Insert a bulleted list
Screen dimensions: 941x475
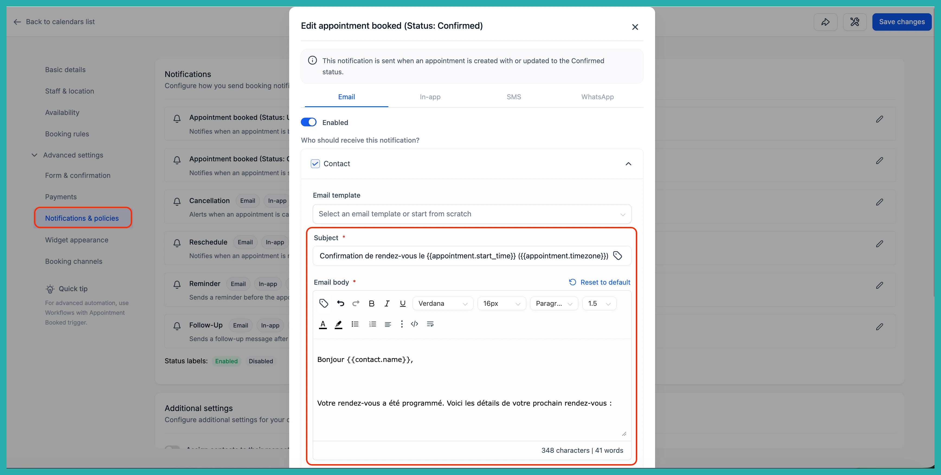click(x=355, y=324)
